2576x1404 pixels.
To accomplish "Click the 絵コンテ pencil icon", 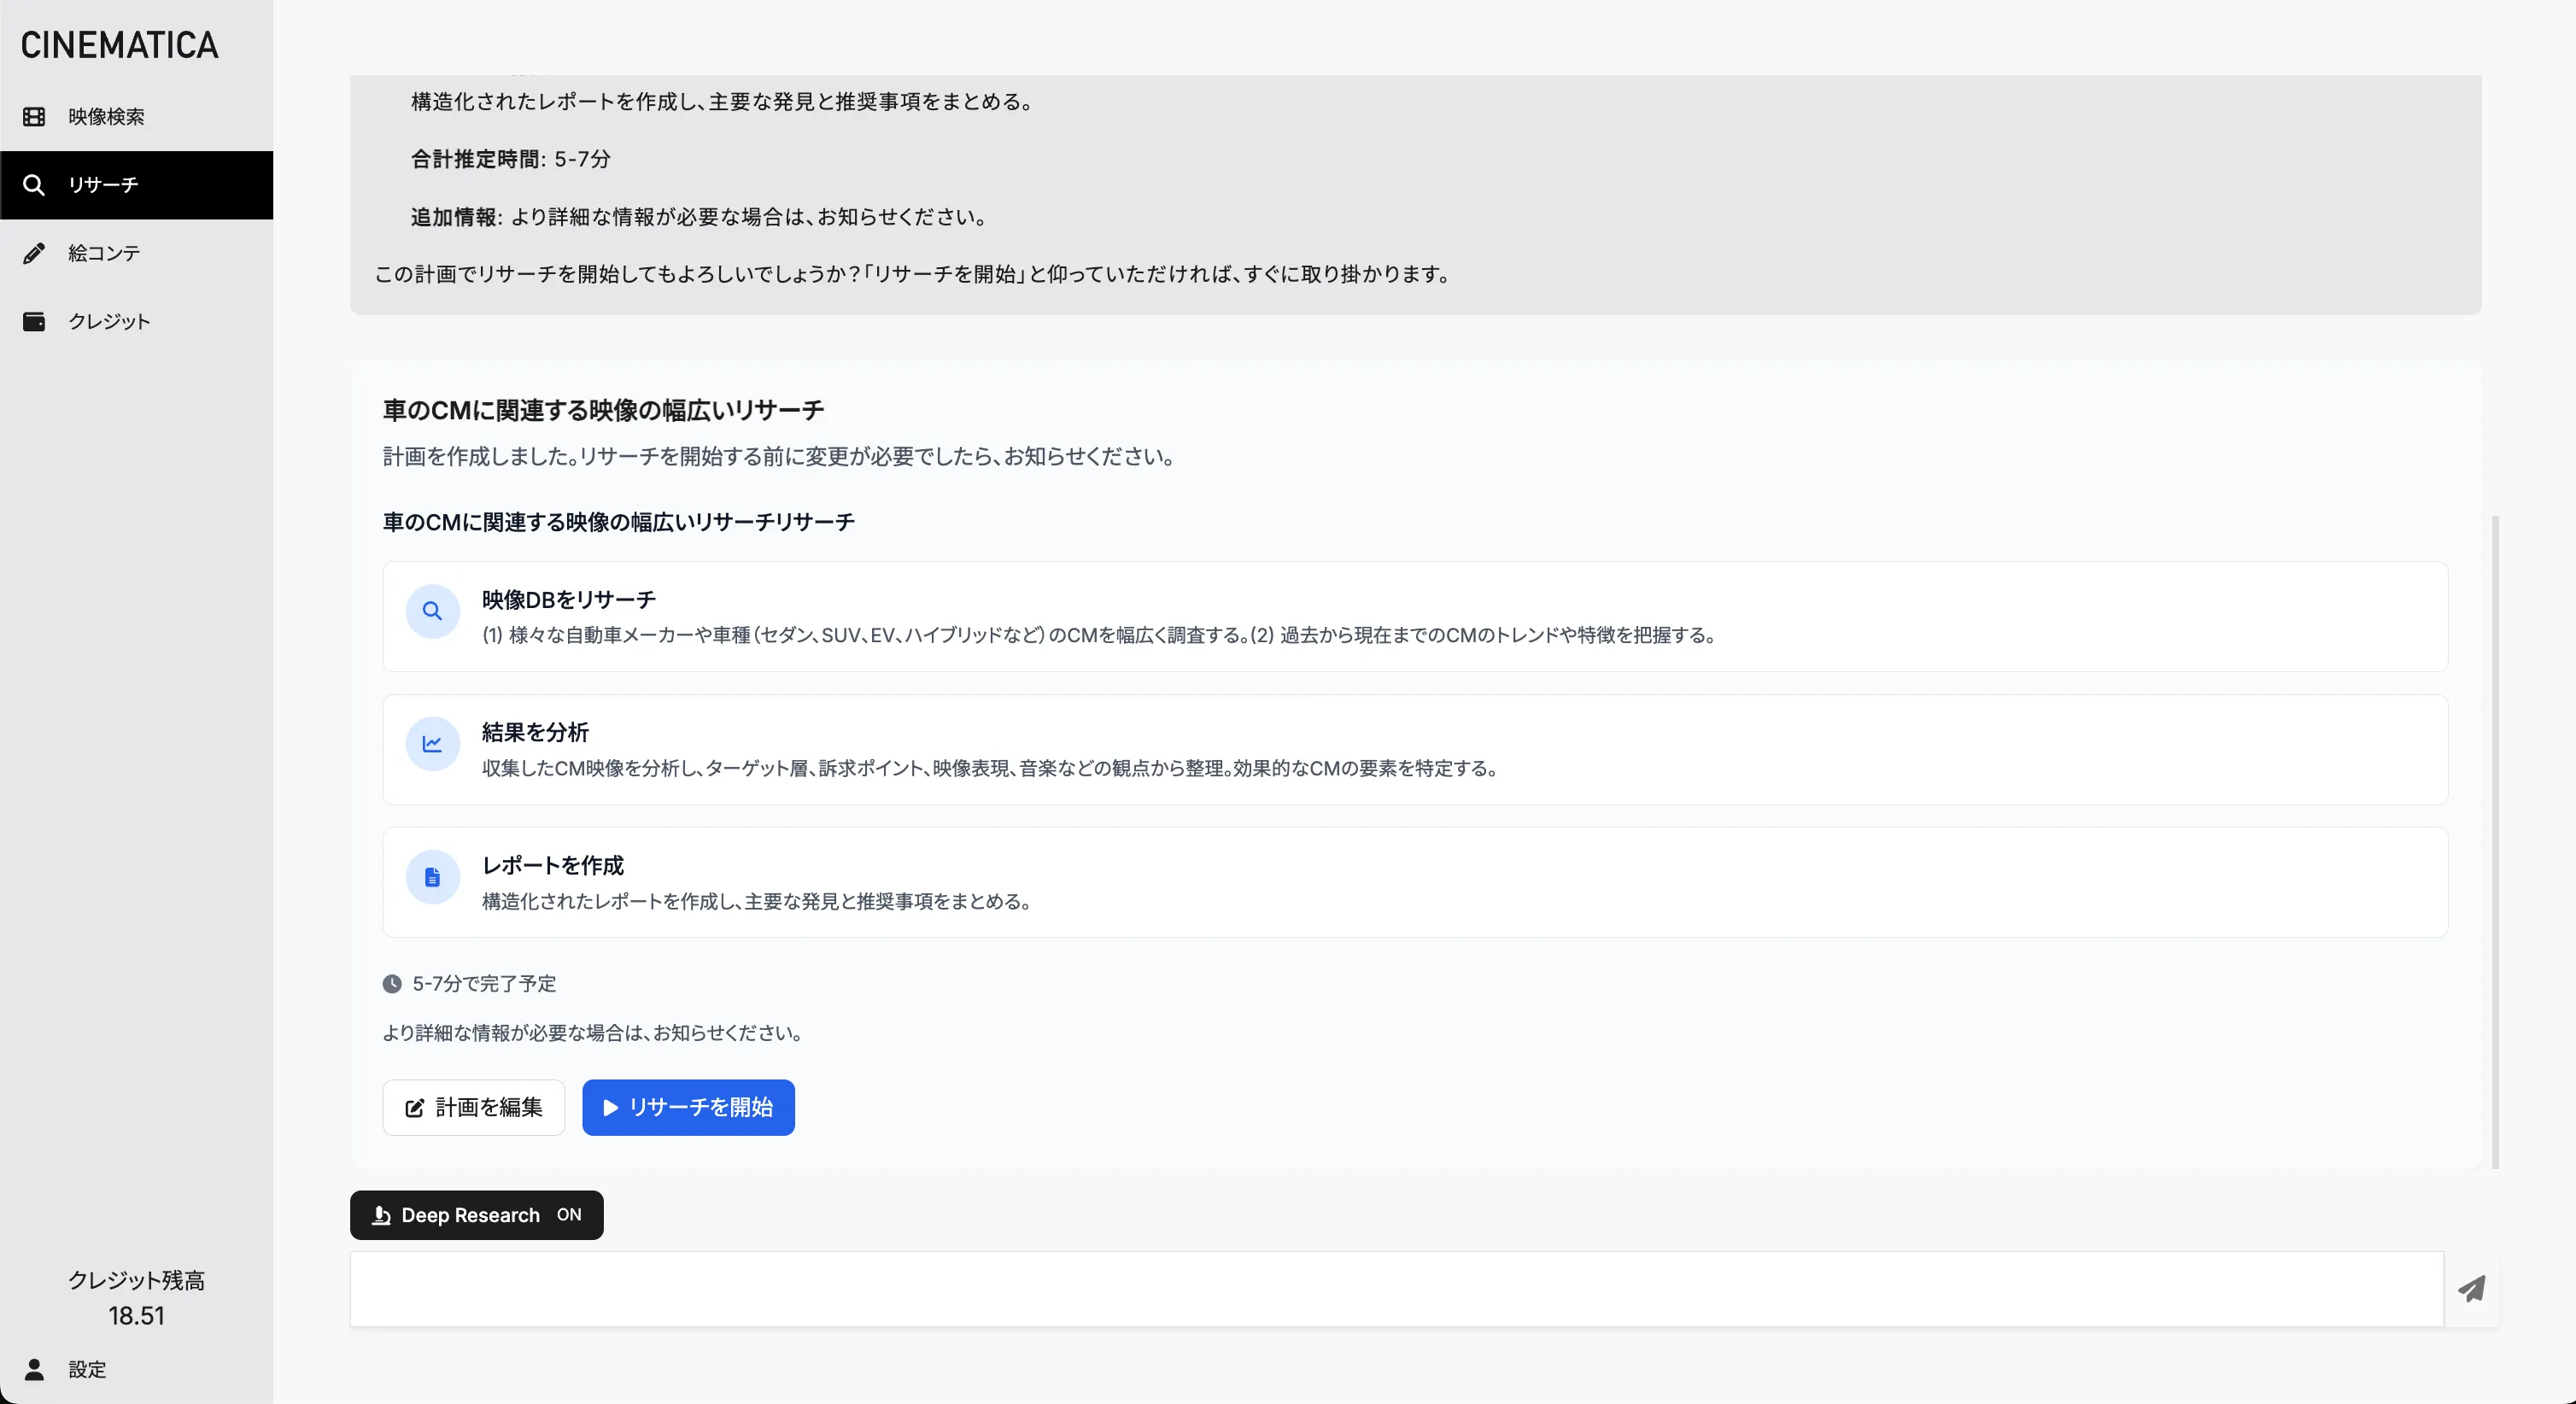I will [34, 253].
